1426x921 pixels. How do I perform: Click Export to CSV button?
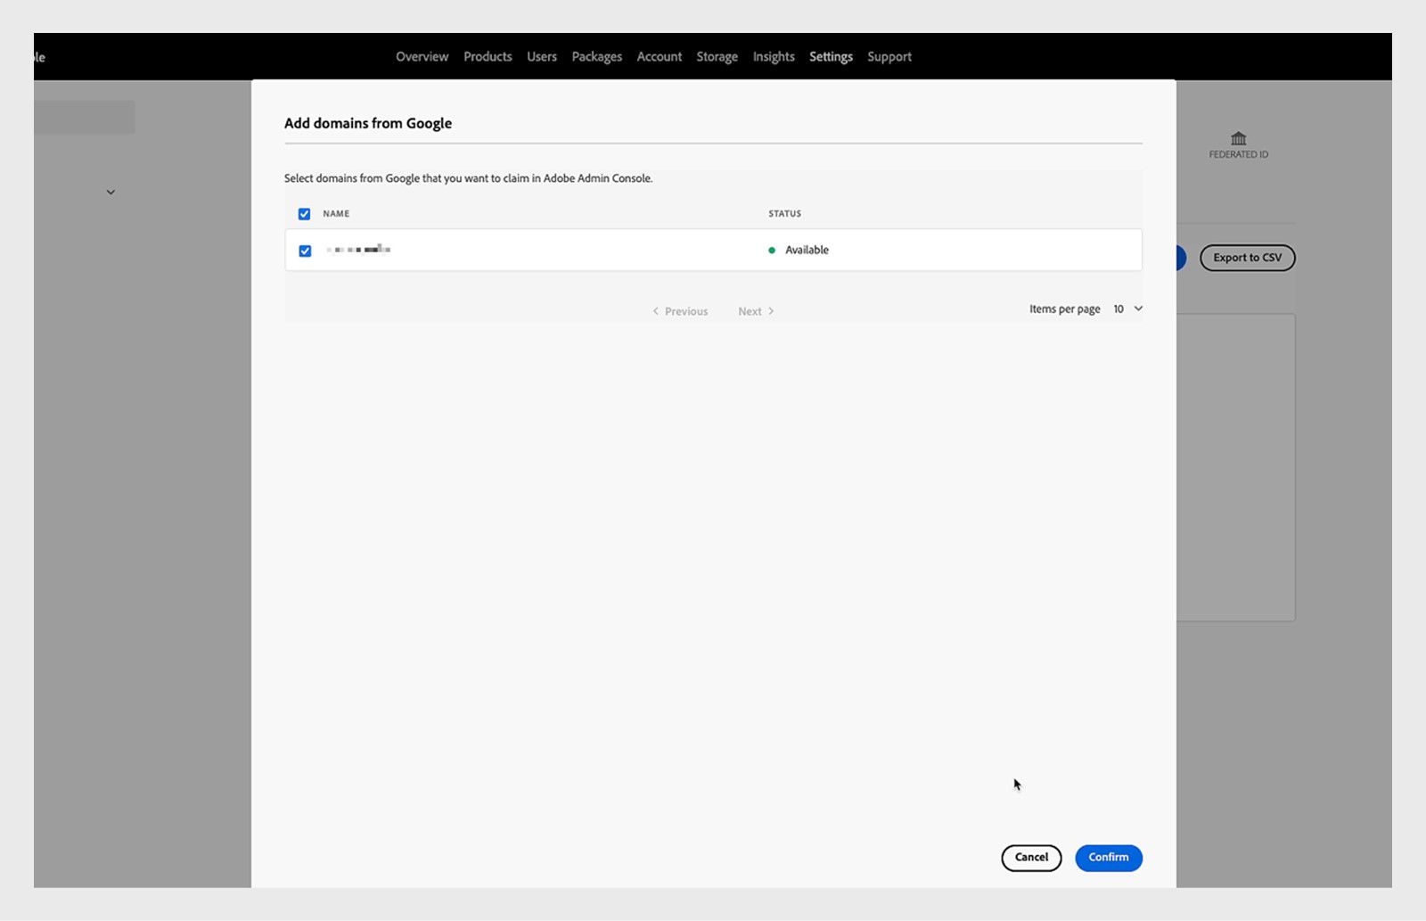point(1247,258)
